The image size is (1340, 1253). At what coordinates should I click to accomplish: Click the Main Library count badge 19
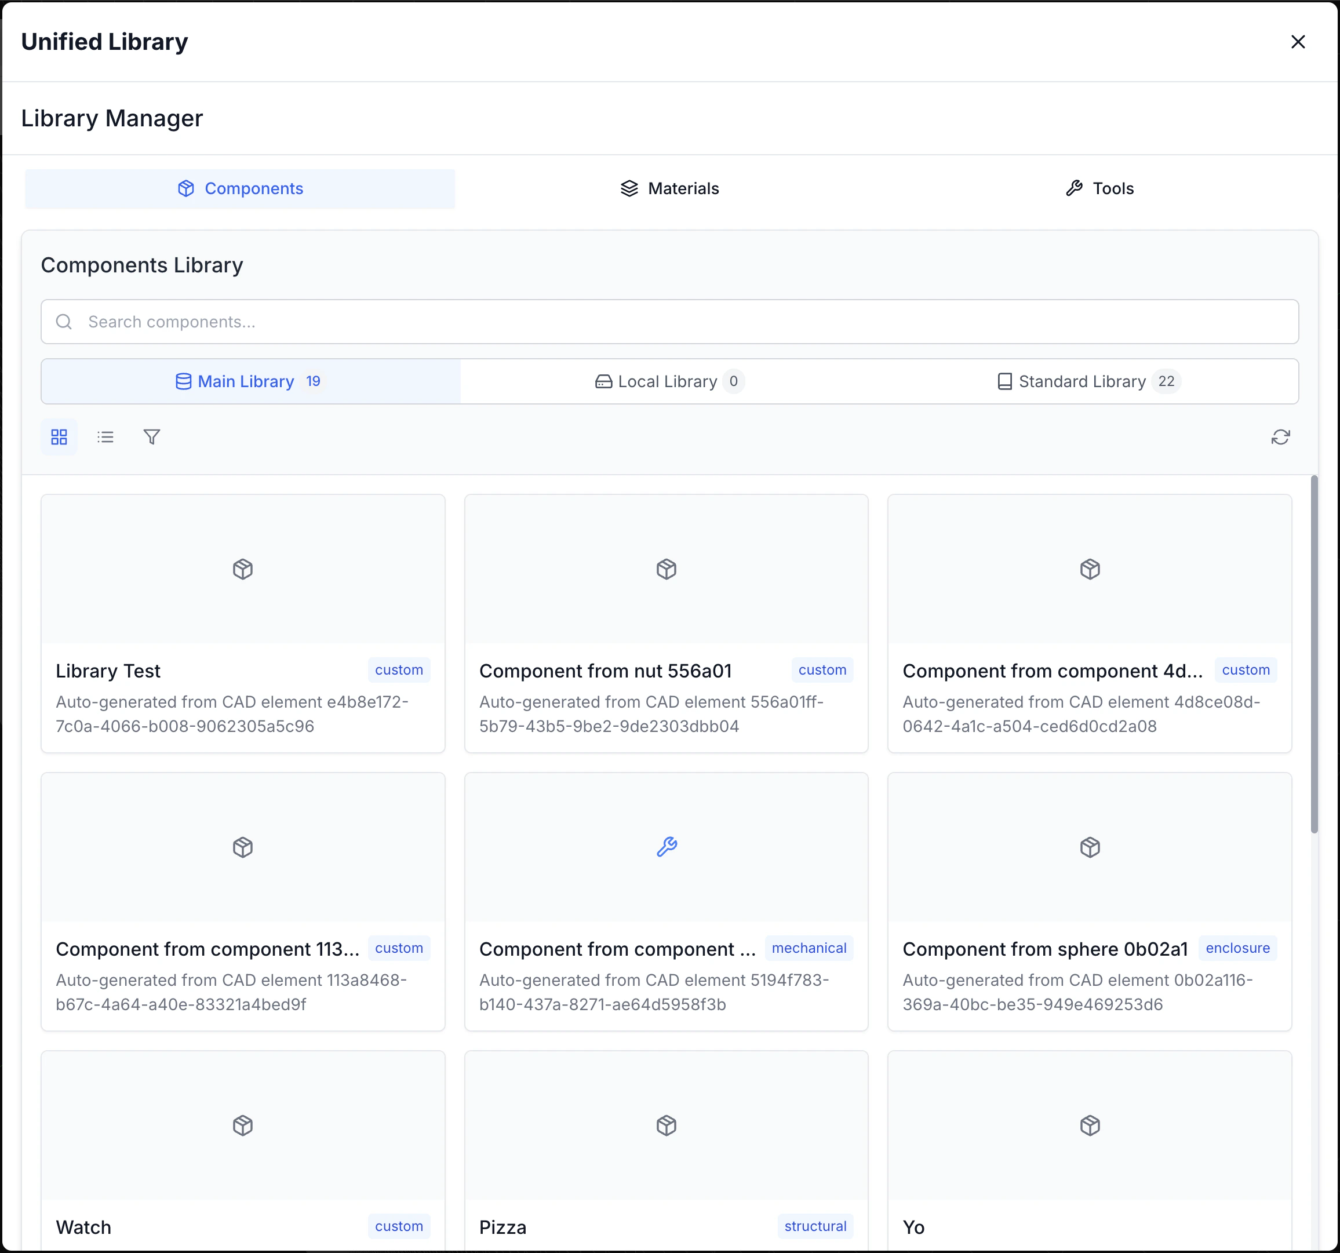click(313, 381)
